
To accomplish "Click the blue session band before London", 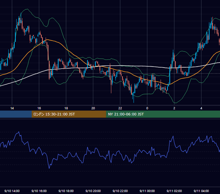I will [16, 114].
